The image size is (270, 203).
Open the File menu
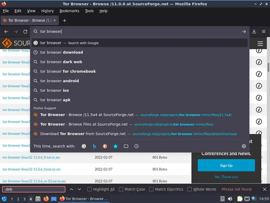click(x=6, y=11)
